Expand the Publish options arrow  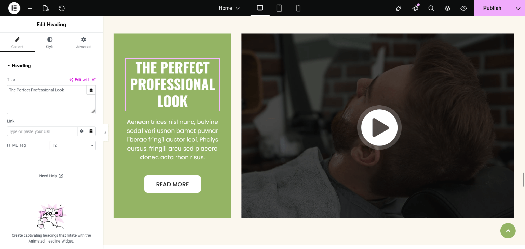518,8
